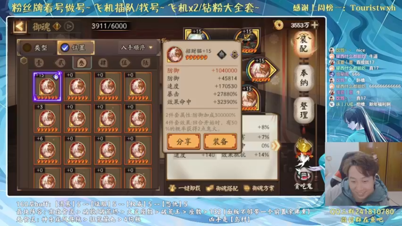Click the 分享 share button

(184, 142)
